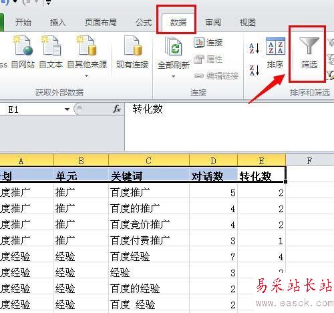The height and width of the screenshot is (313, 334).
Task: Switch to the 插入 tab
Action: (x=57, y=23)
